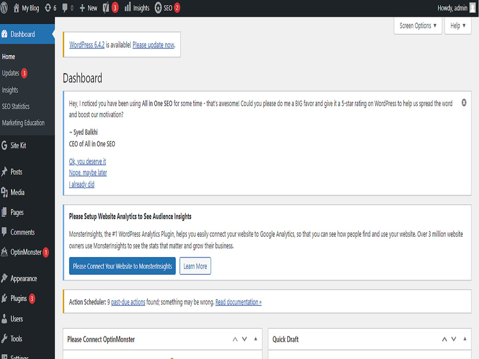Open Read documentation link
This screenshot has height=359, width=479.
pos(238,302)
